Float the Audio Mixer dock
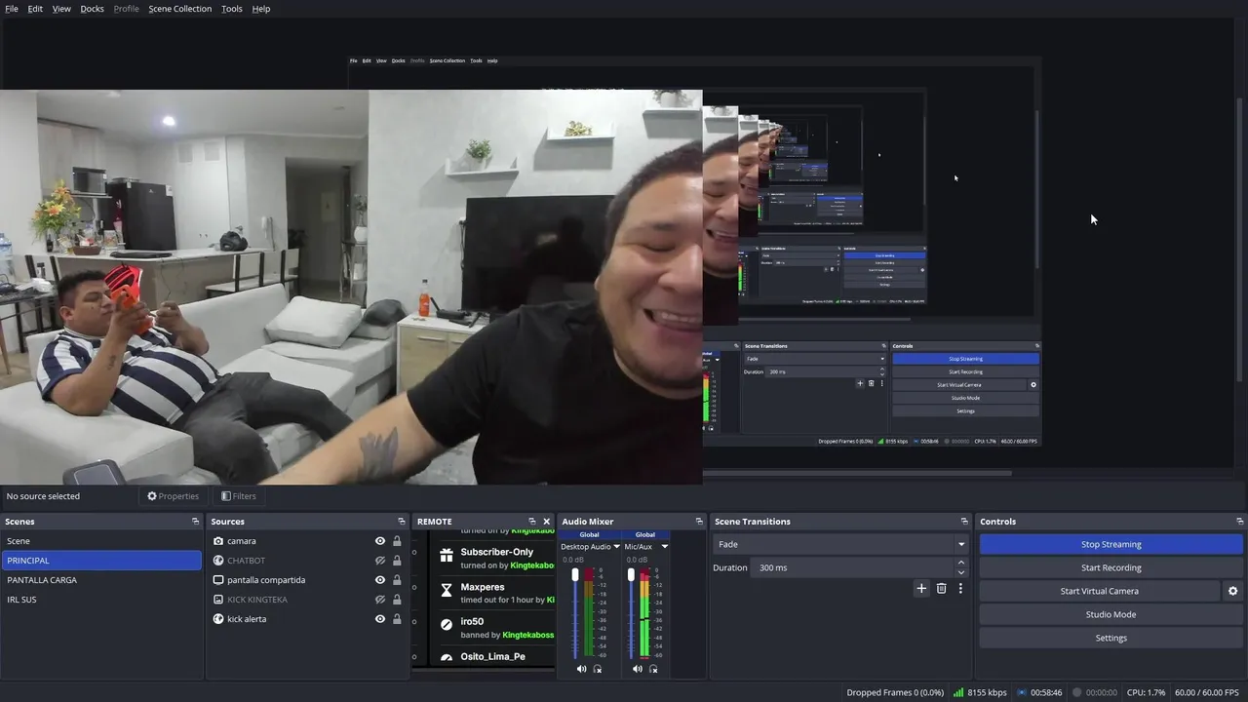The width and height of the screenshot is (1248, 702). 699,522
